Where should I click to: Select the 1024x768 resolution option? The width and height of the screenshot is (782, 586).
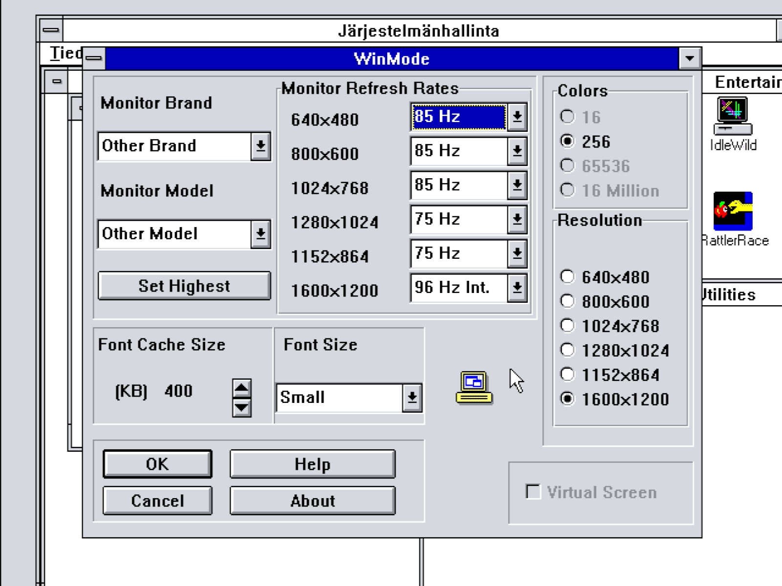click(x=567, y=326)
